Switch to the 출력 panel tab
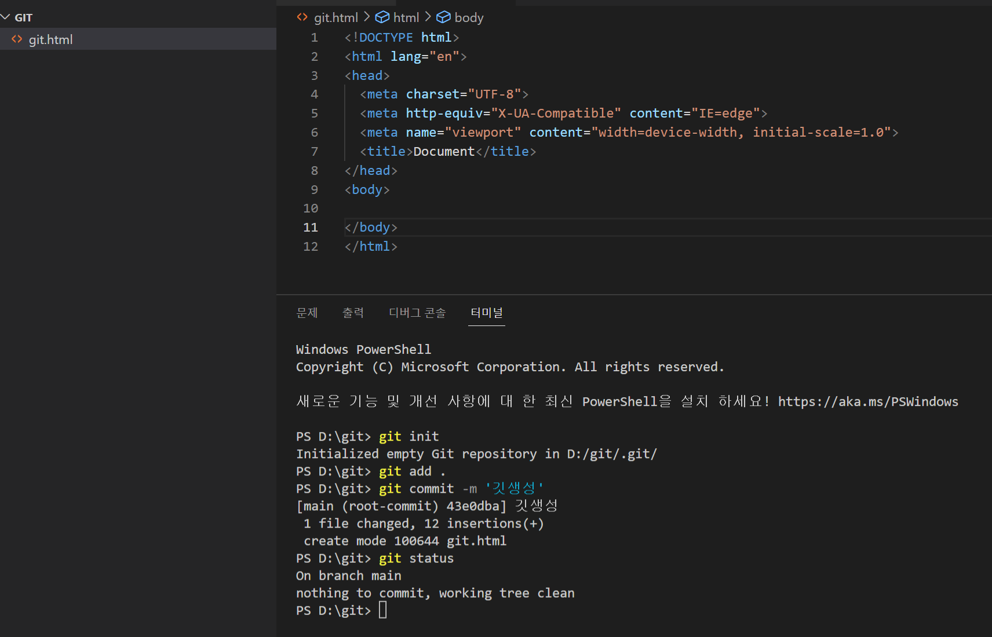Screen dimensions: 992x637 pos(353,313)
